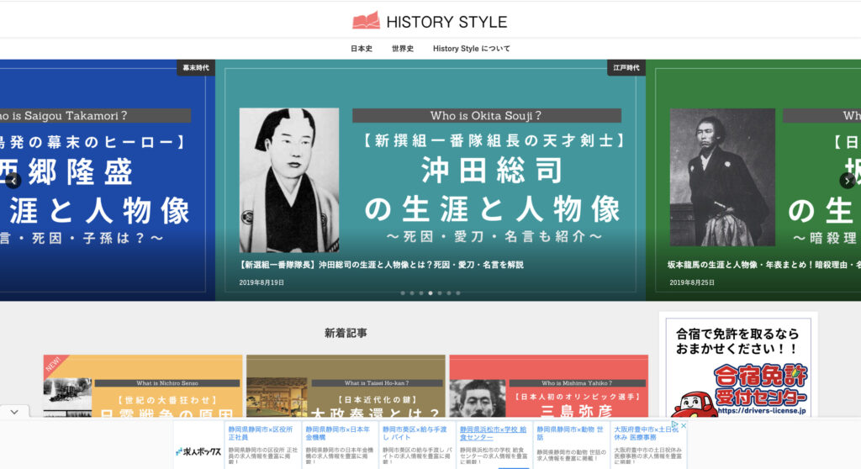
Task: Select the first carousel pagination dot
Action: pos(403,293)
